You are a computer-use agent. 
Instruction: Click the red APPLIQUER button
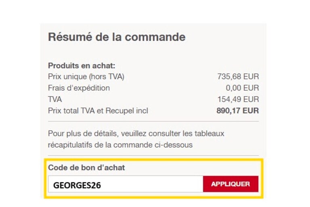point(230,184)
